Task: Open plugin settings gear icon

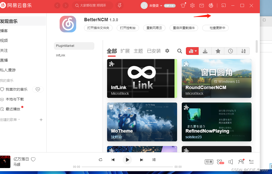Action: click(x=167, y=51)
